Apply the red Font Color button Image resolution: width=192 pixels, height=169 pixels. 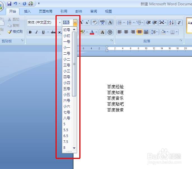click(x=92, y=32)
